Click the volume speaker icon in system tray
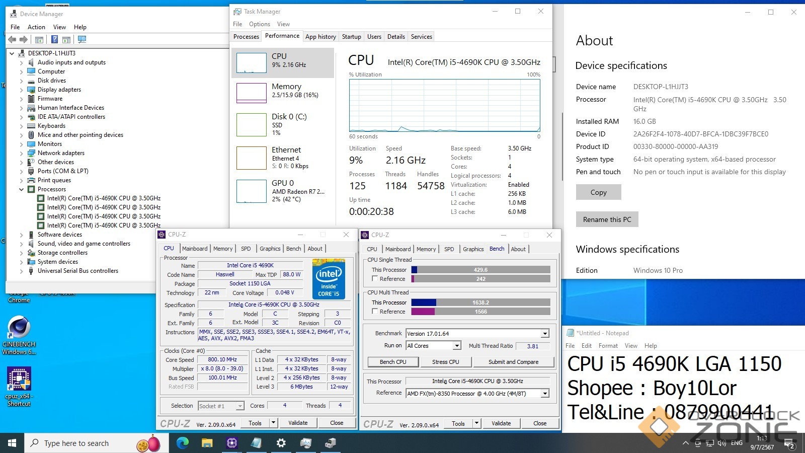Viewport: 805px width, 453px height. (x=722, y=443)
